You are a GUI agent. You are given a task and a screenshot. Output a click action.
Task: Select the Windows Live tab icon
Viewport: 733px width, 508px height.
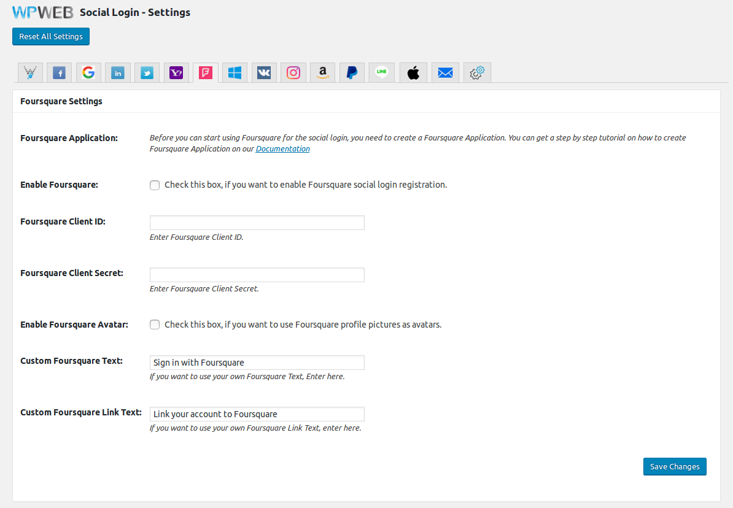point(235,73)
